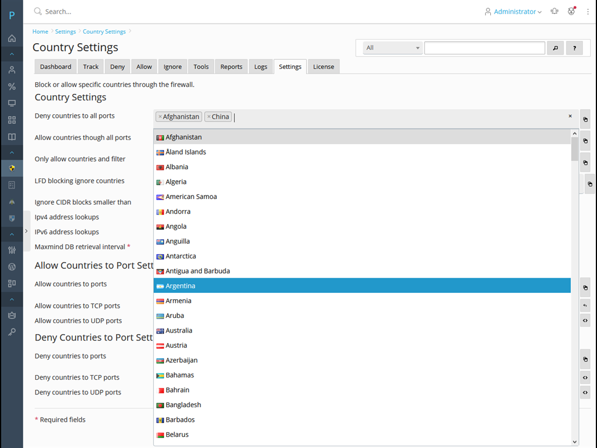This screenshot has height=448, width=597.
Task: Click the country list scrollbar down arrow
Action: point(575,442)
